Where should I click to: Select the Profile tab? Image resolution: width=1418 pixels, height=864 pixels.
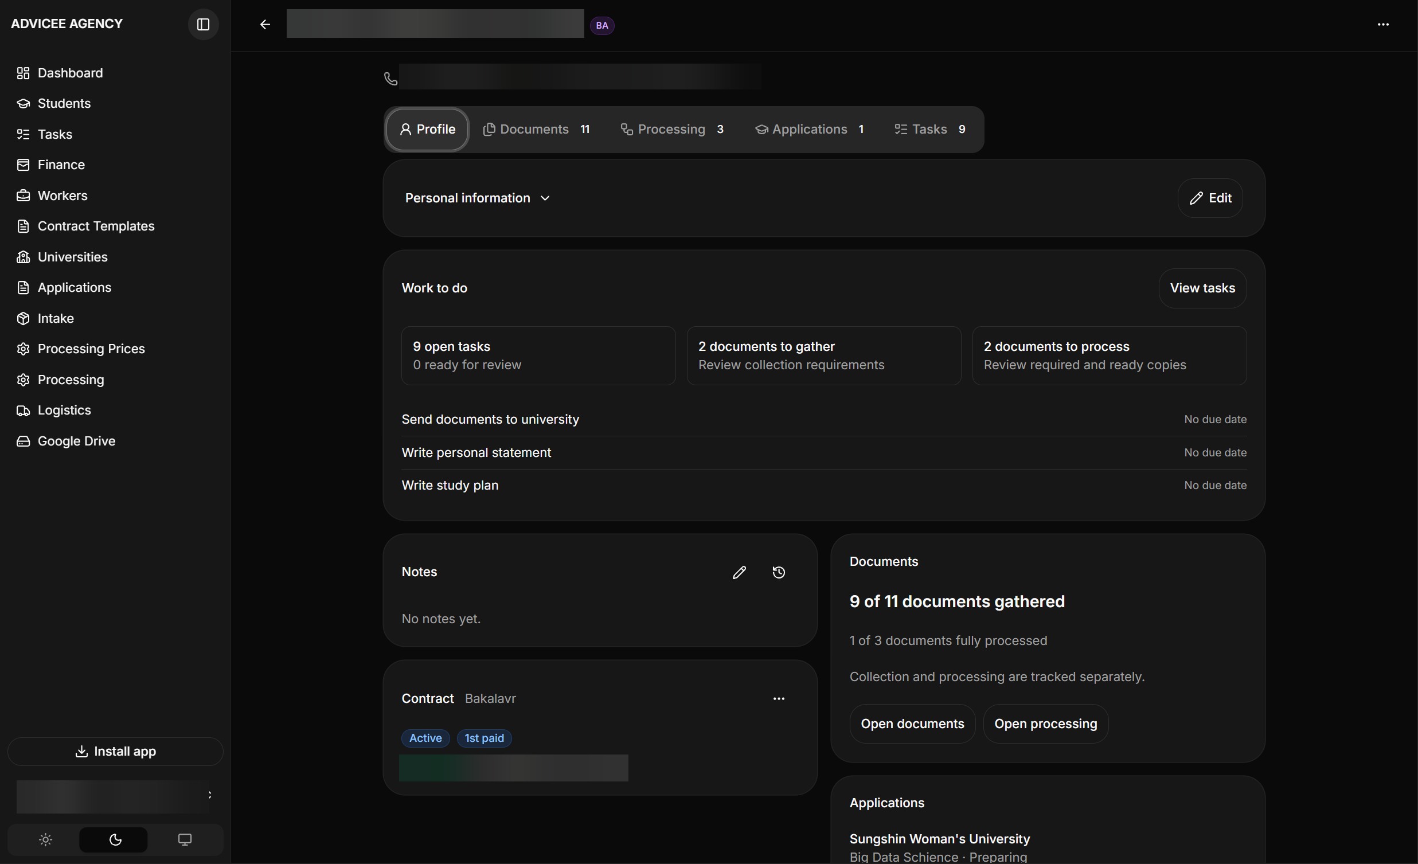tap(427, 130)
